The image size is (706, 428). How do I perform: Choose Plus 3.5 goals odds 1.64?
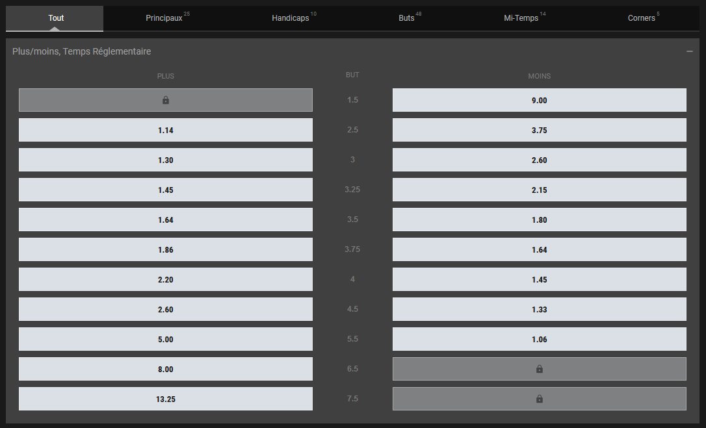(x=165, y=220)
